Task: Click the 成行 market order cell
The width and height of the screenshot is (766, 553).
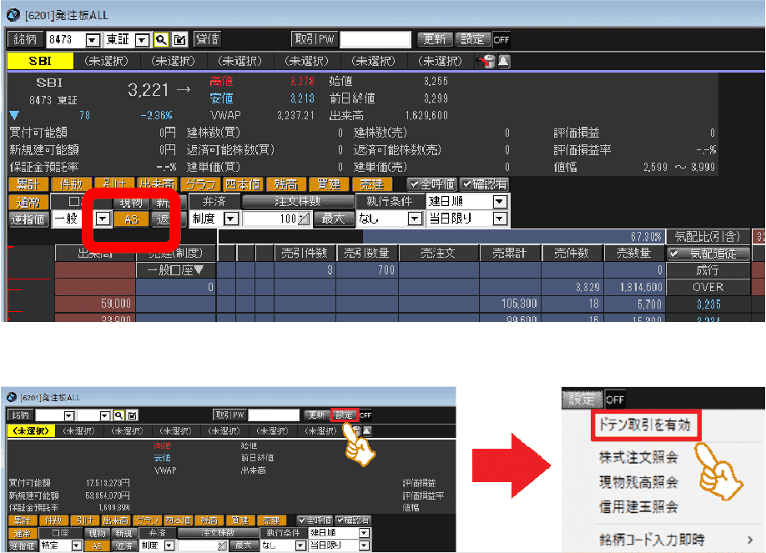Action: pos(708,270)
